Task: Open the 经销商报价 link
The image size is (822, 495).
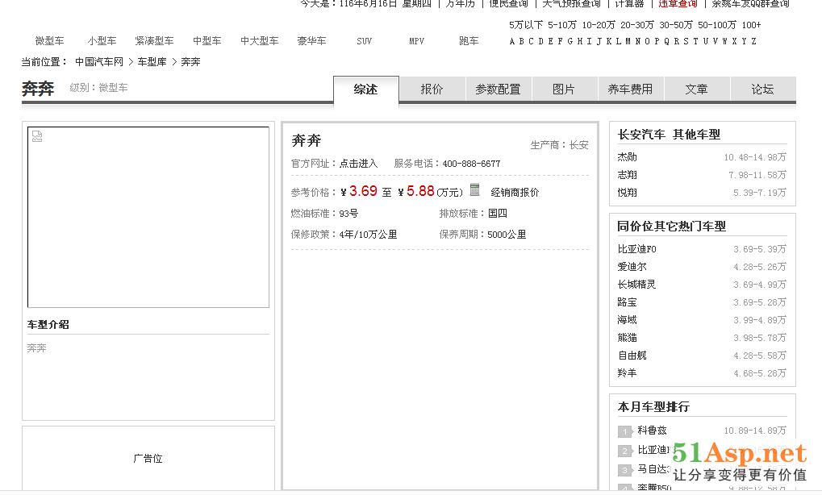Action: [x=515, y=192]
